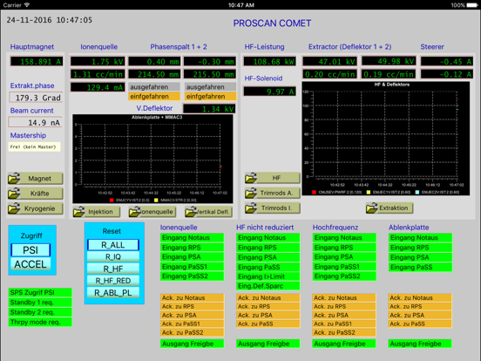This screenshot has height=361, width=481.
Task: Click Eingang PaSS2 under Ionenquelle
Action: (192, 276)
